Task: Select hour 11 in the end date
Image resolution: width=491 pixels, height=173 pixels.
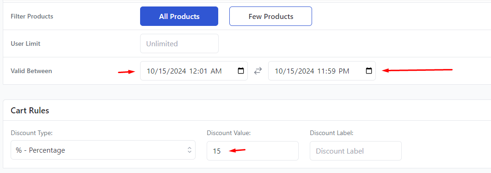Action: [321, 71]
